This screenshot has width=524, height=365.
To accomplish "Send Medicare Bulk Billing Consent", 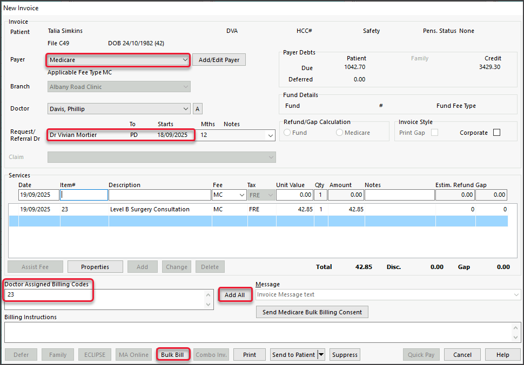I will point(312,312).
